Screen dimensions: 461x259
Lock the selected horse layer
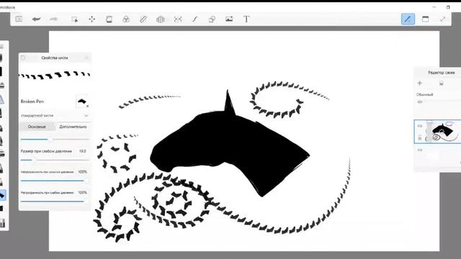[x=420, y=137]
